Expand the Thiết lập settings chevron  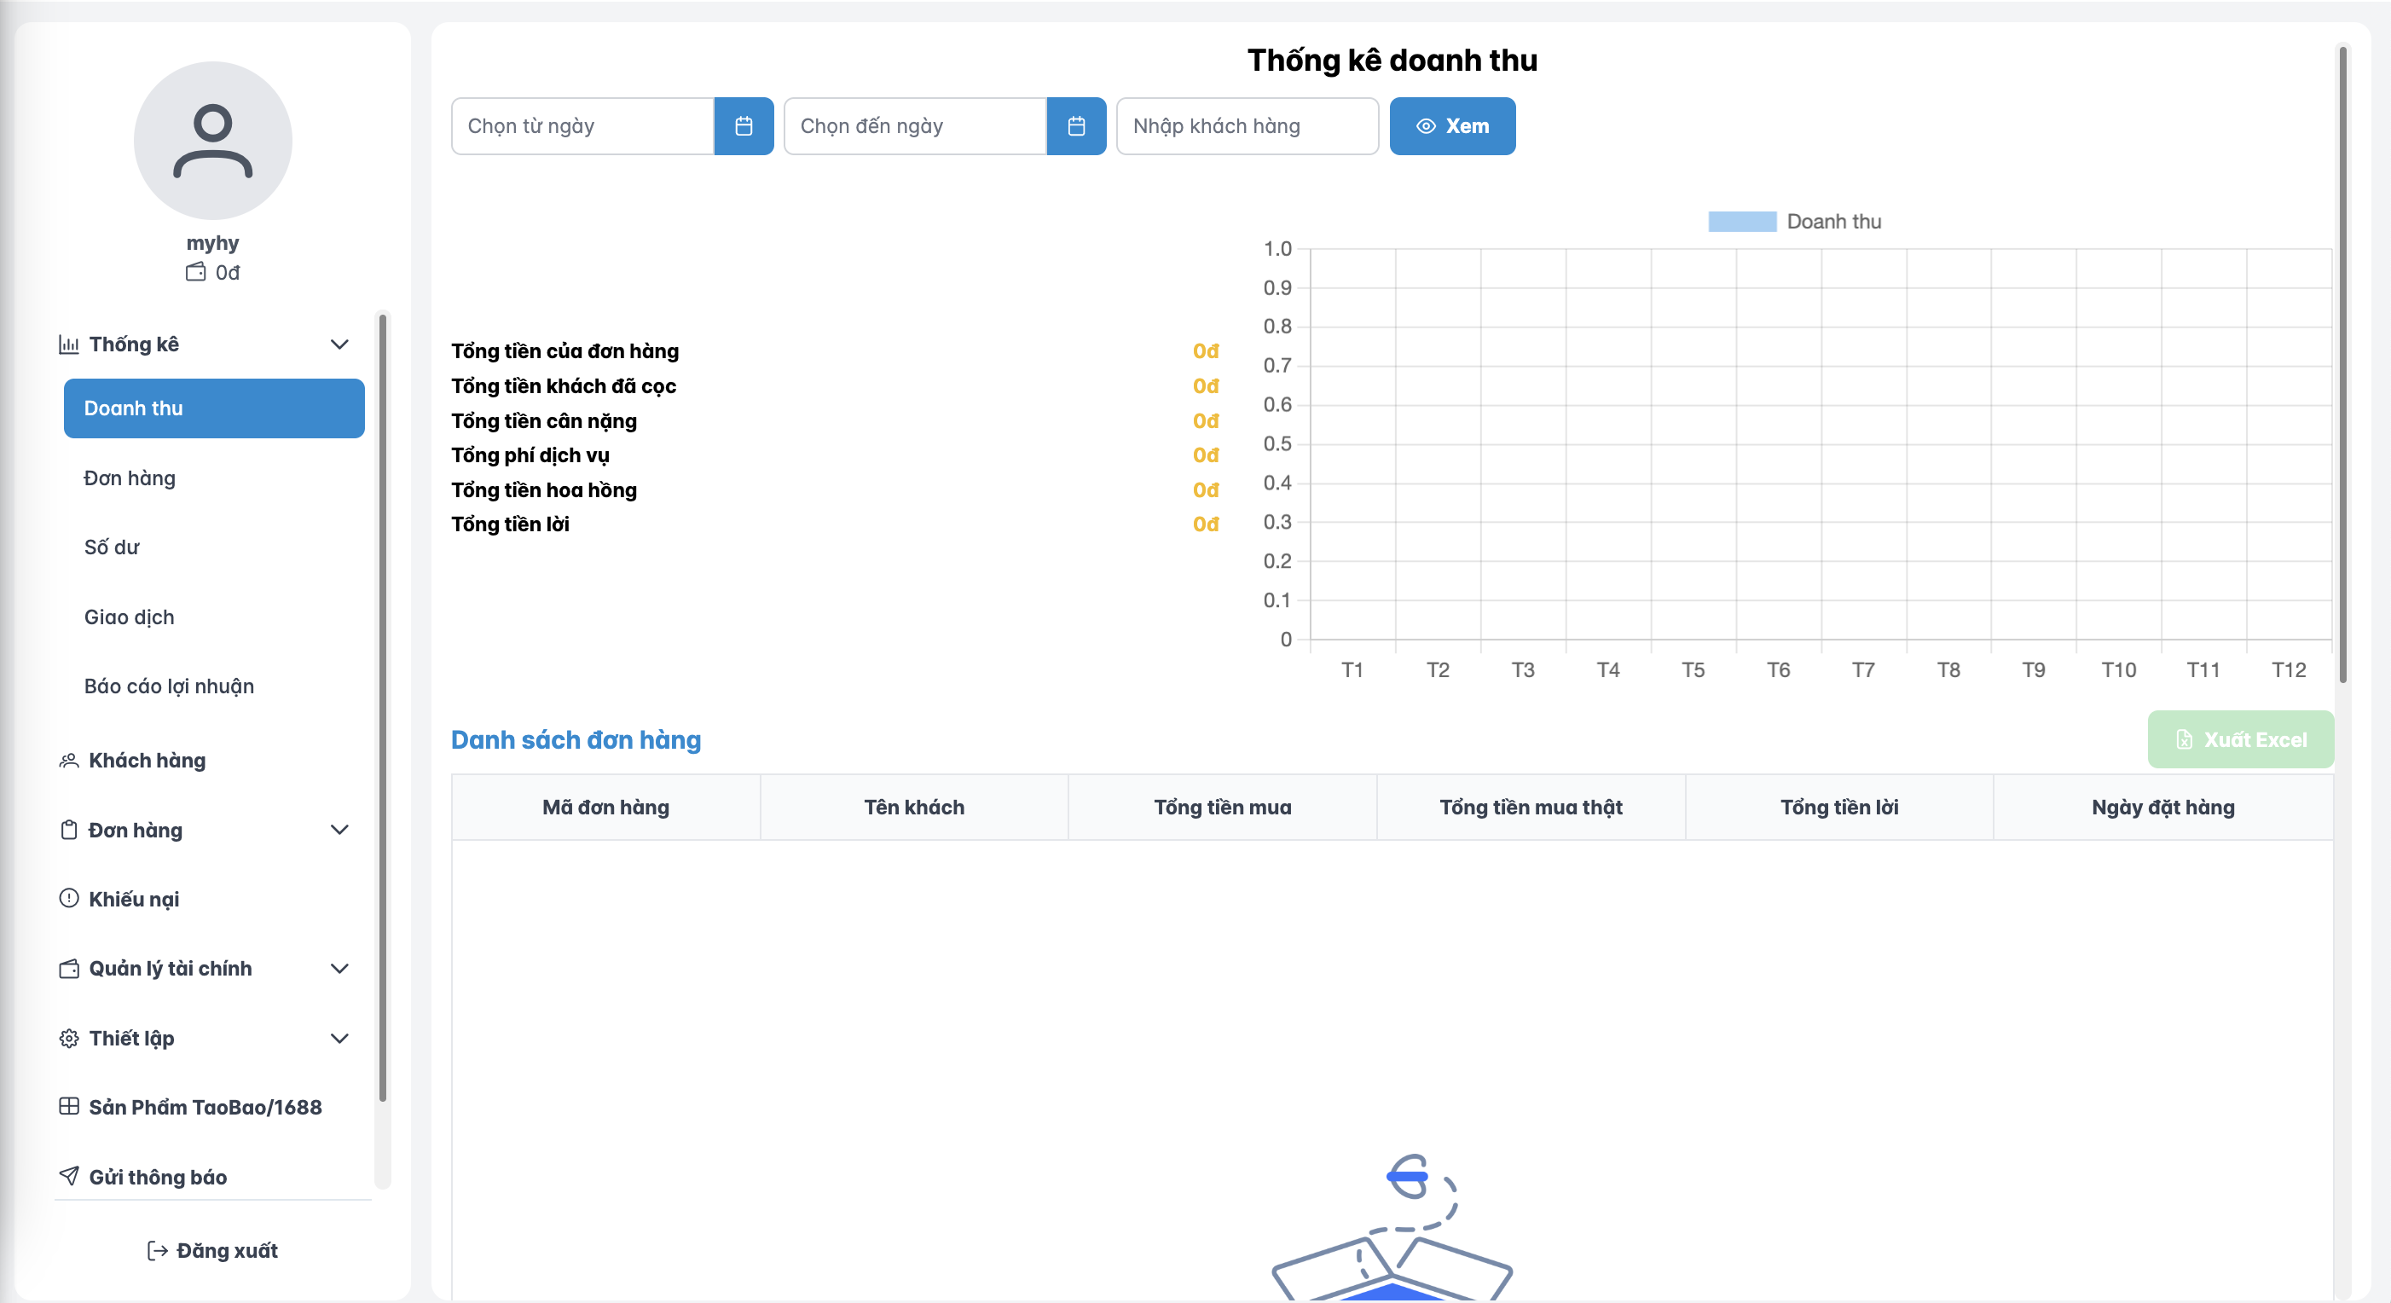(x=339, y=1038)
